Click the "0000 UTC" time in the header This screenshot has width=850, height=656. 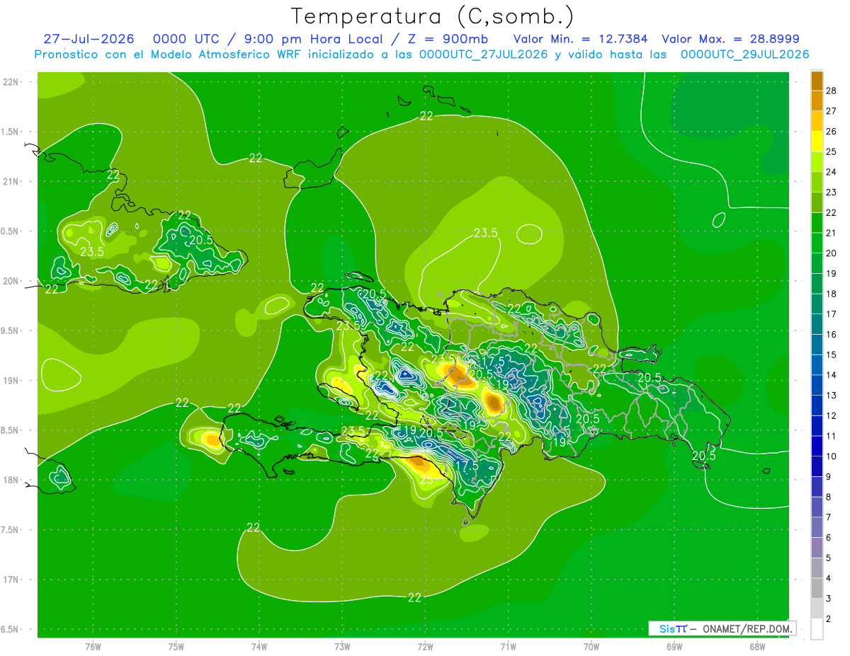pos(186,39)
